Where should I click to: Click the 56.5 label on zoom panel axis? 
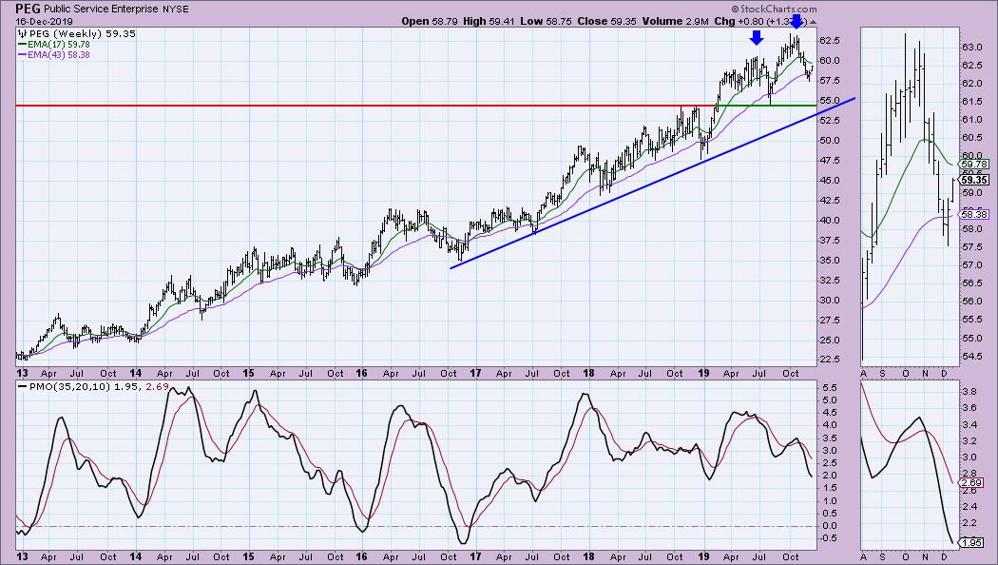(x=972, y=283)
